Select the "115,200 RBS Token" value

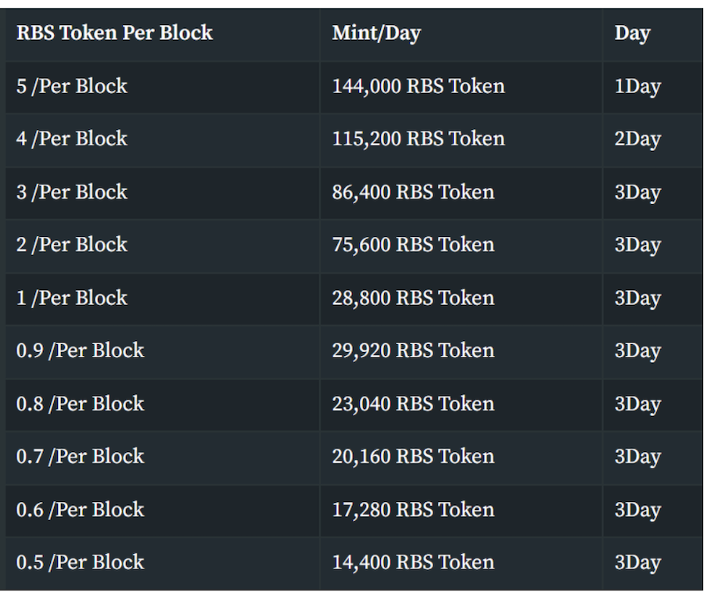[x=418, y=139]
